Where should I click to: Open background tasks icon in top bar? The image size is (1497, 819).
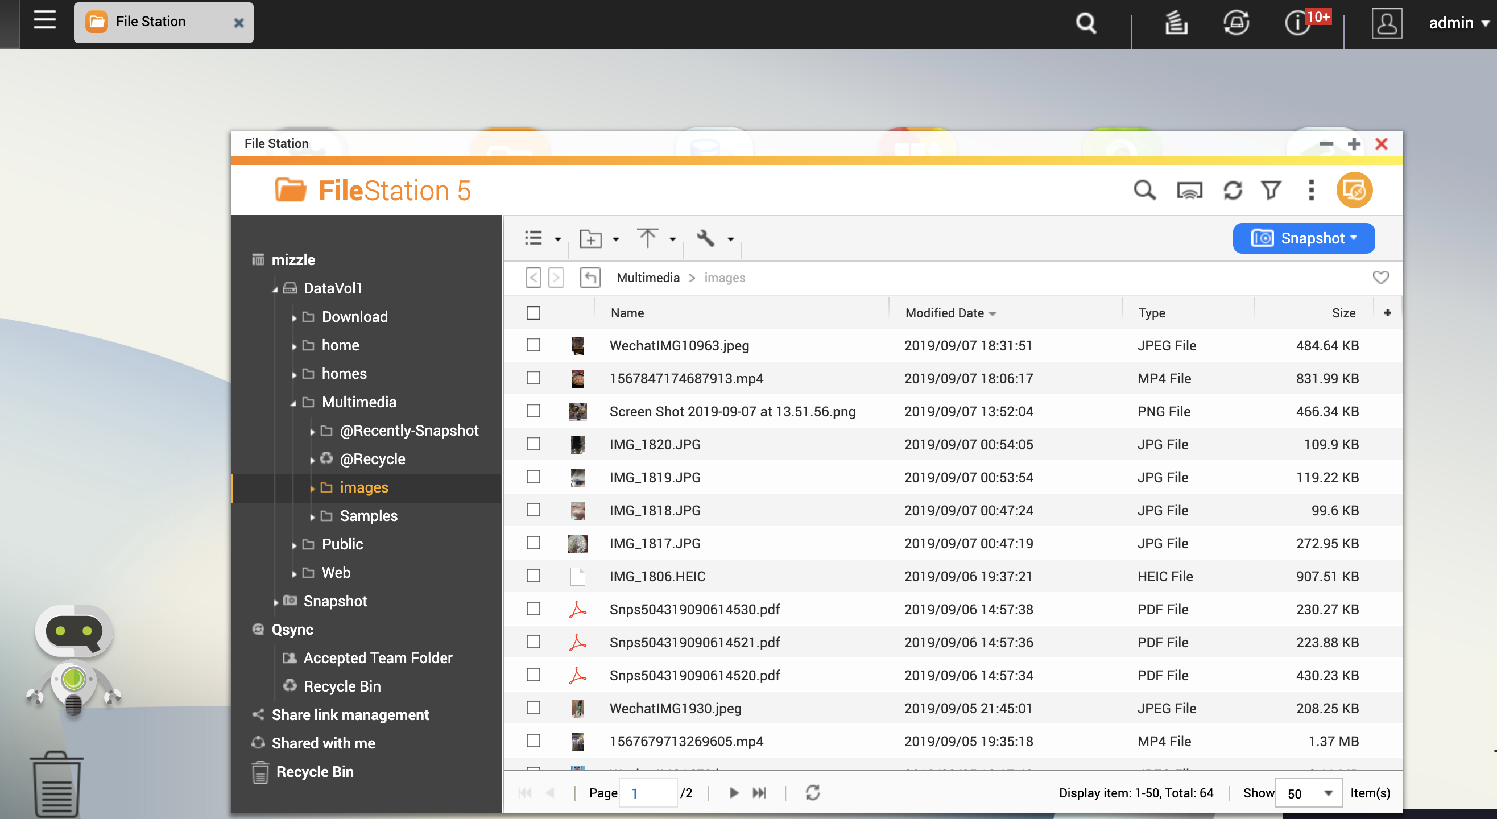pos(1176,23)
